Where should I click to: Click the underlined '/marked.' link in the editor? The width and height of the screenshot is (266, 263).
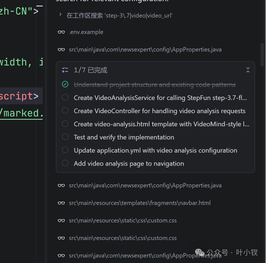21,113
